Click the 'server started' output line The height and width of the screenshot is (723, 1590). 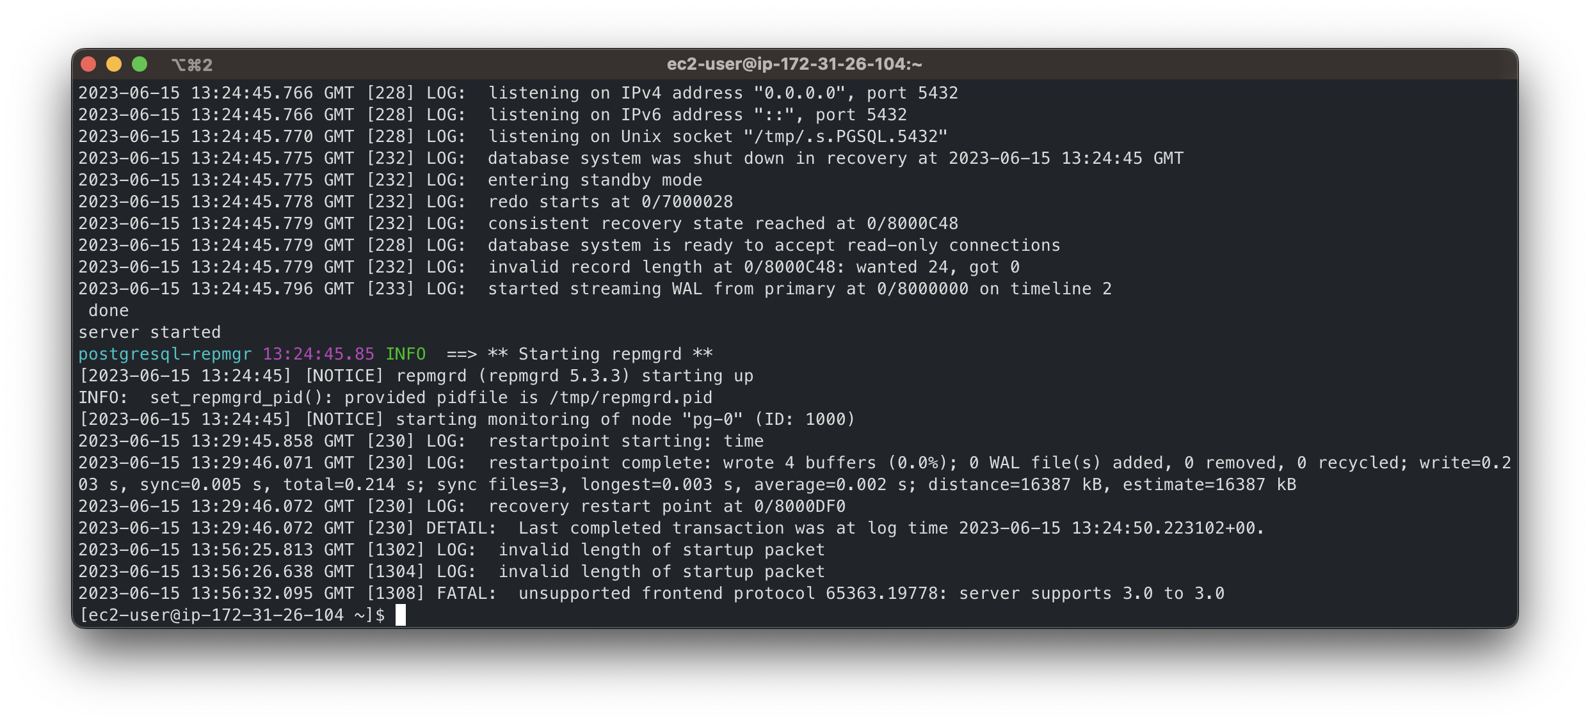coord(150,332)
